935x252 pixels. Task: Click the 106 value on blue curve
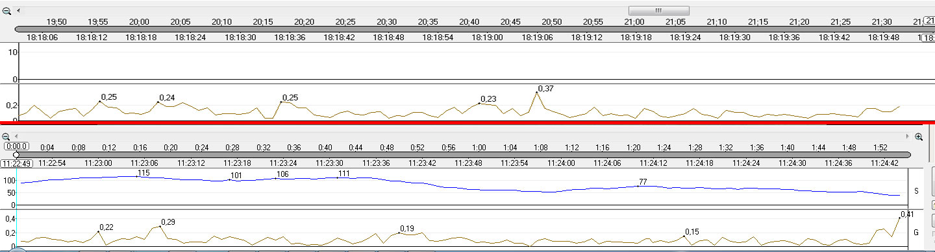coord(282,174)
